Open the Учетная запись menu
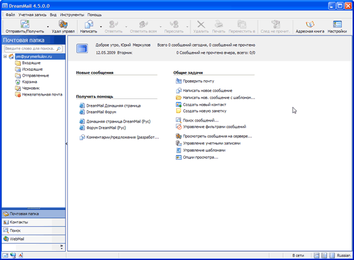The width and height of the screenshot is (354, 260). click(x=32, y=15)
